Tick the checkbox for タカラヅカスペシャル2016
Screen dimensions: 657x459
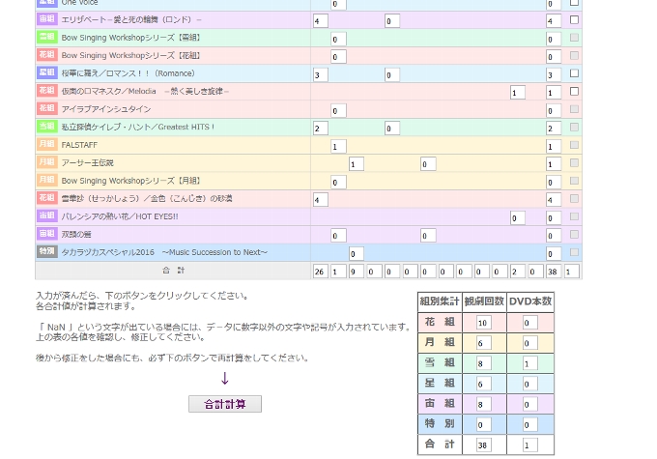coord(574,252)
